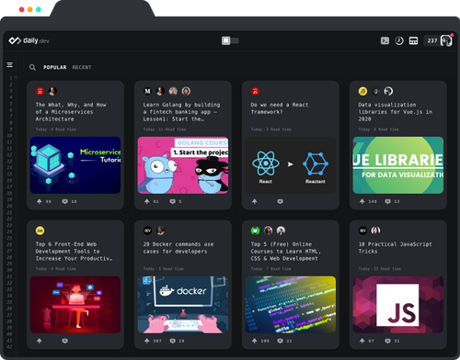Upvote the Docker commands post

pyautogui.click(x=147, y=341)
